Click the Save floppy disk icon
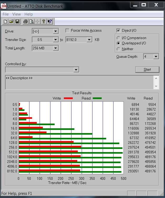Viewport: 165px width, 198px height. 17,21
